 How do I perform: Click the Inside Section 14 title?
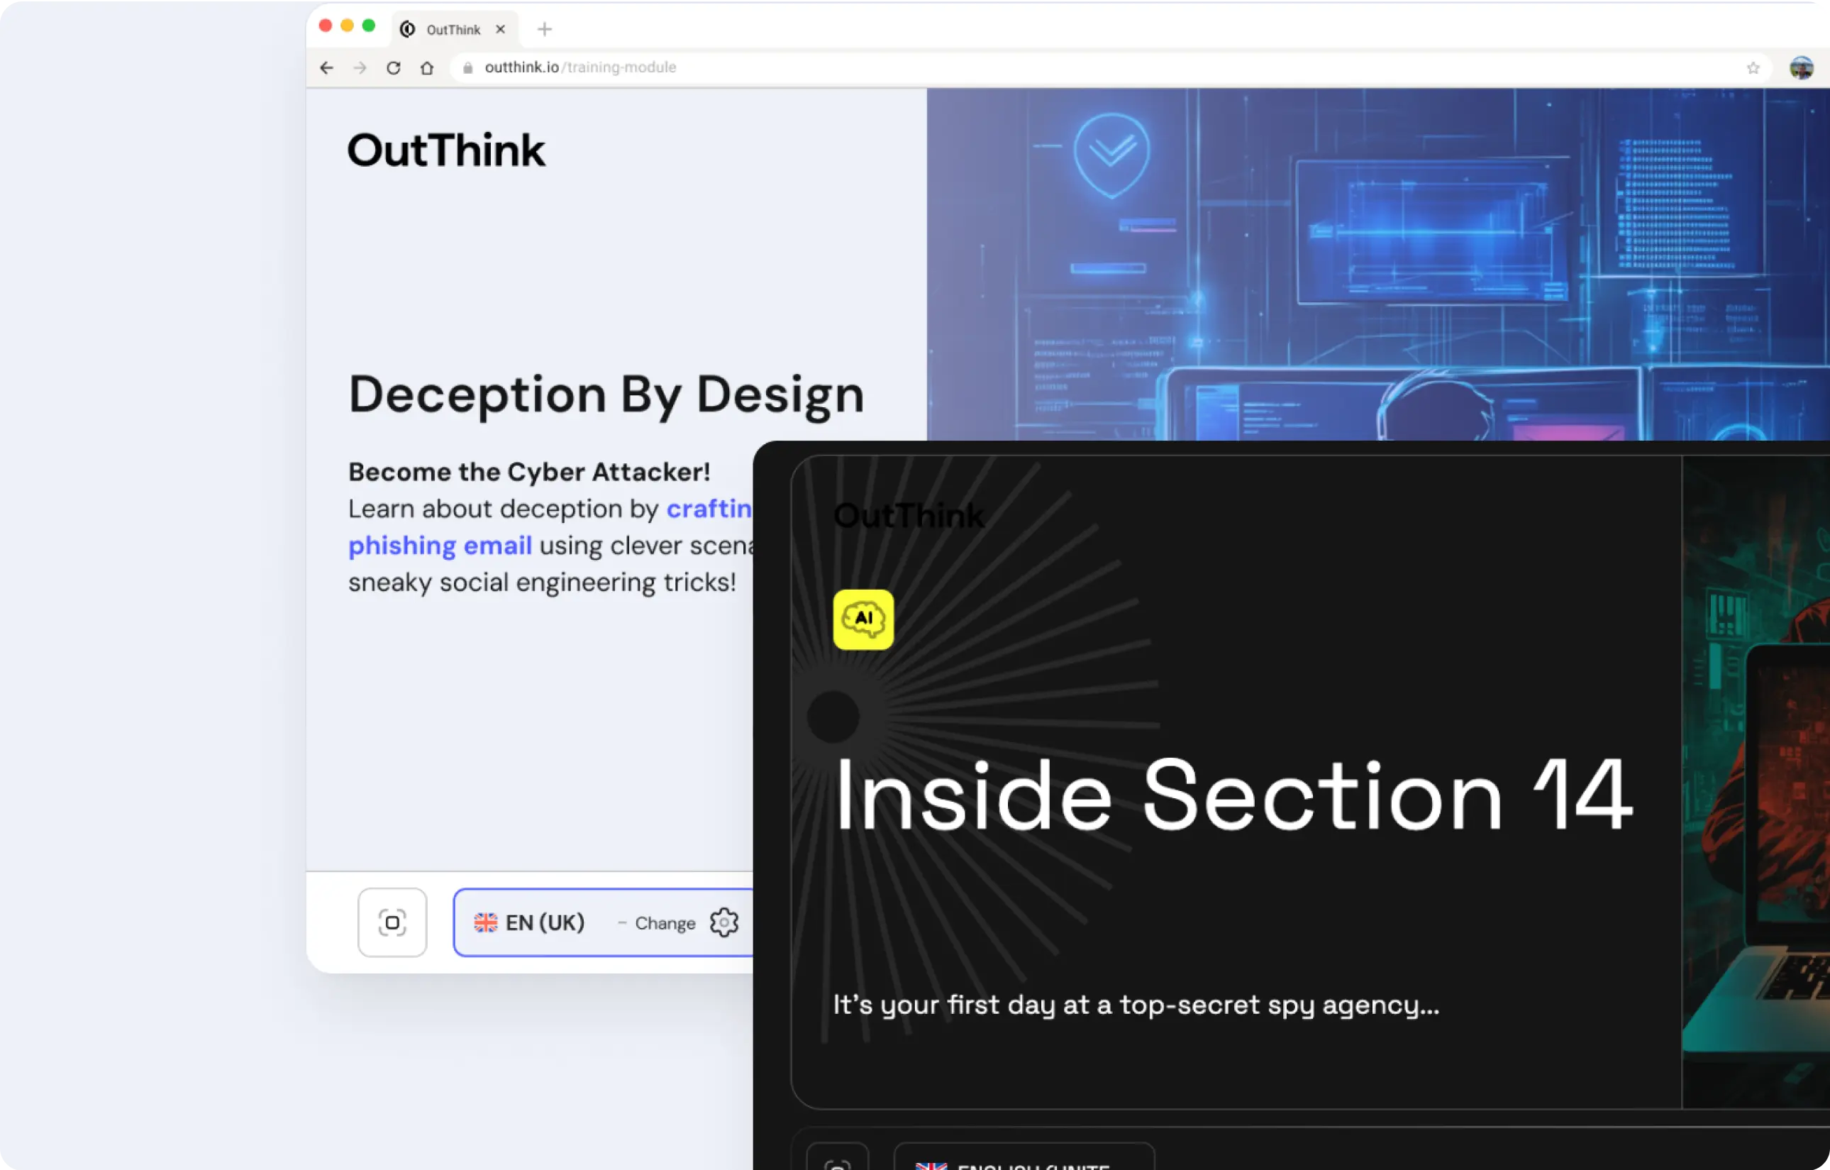point(1233,795)
